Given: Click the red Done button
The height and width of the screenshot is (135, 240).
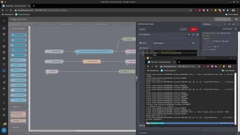Looking at the screenshot, I should pyautogui.click(x=194, y=29).
